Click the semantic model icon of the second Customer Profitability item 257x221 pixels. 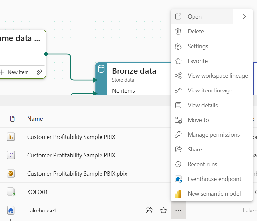coord(11,155)
